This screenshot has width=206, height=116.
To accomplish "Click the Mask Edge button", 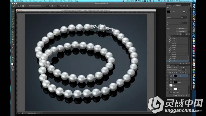I will click(x=182, y=29).
